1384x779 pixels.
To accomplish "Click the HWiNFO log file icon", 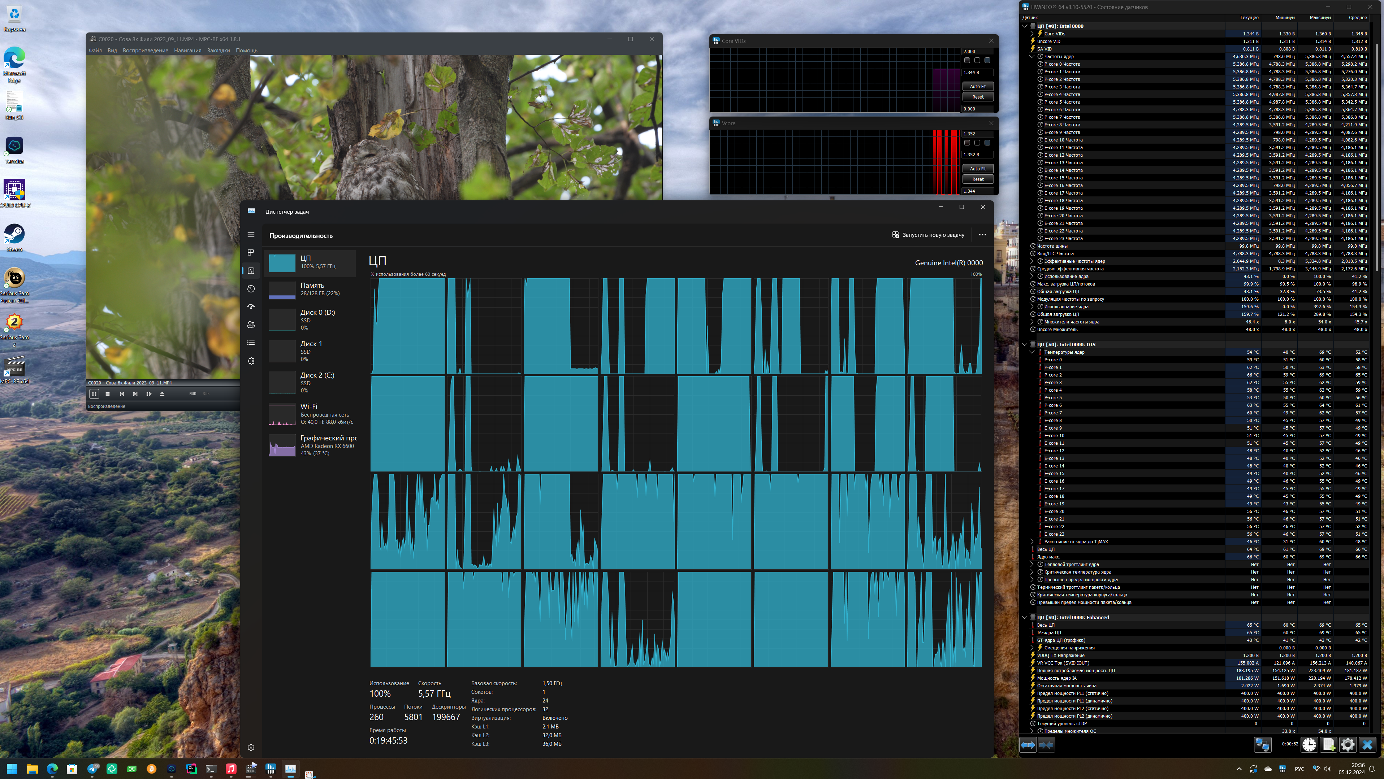I will pos(1328,745).
